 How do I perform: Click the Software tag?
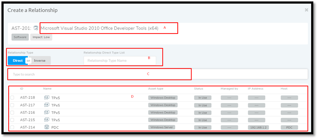pyautogui.click(x=20, y=37)
